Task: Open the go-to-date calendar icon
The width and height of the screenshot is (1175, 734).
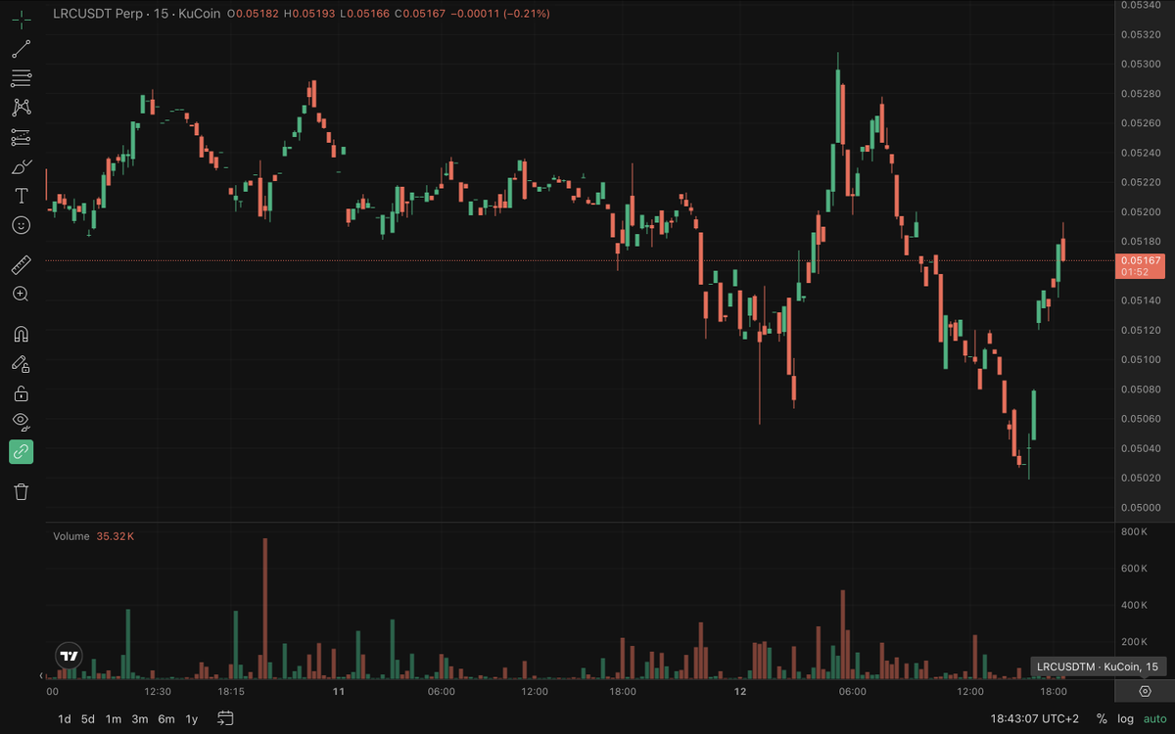Action: (225, 718)
